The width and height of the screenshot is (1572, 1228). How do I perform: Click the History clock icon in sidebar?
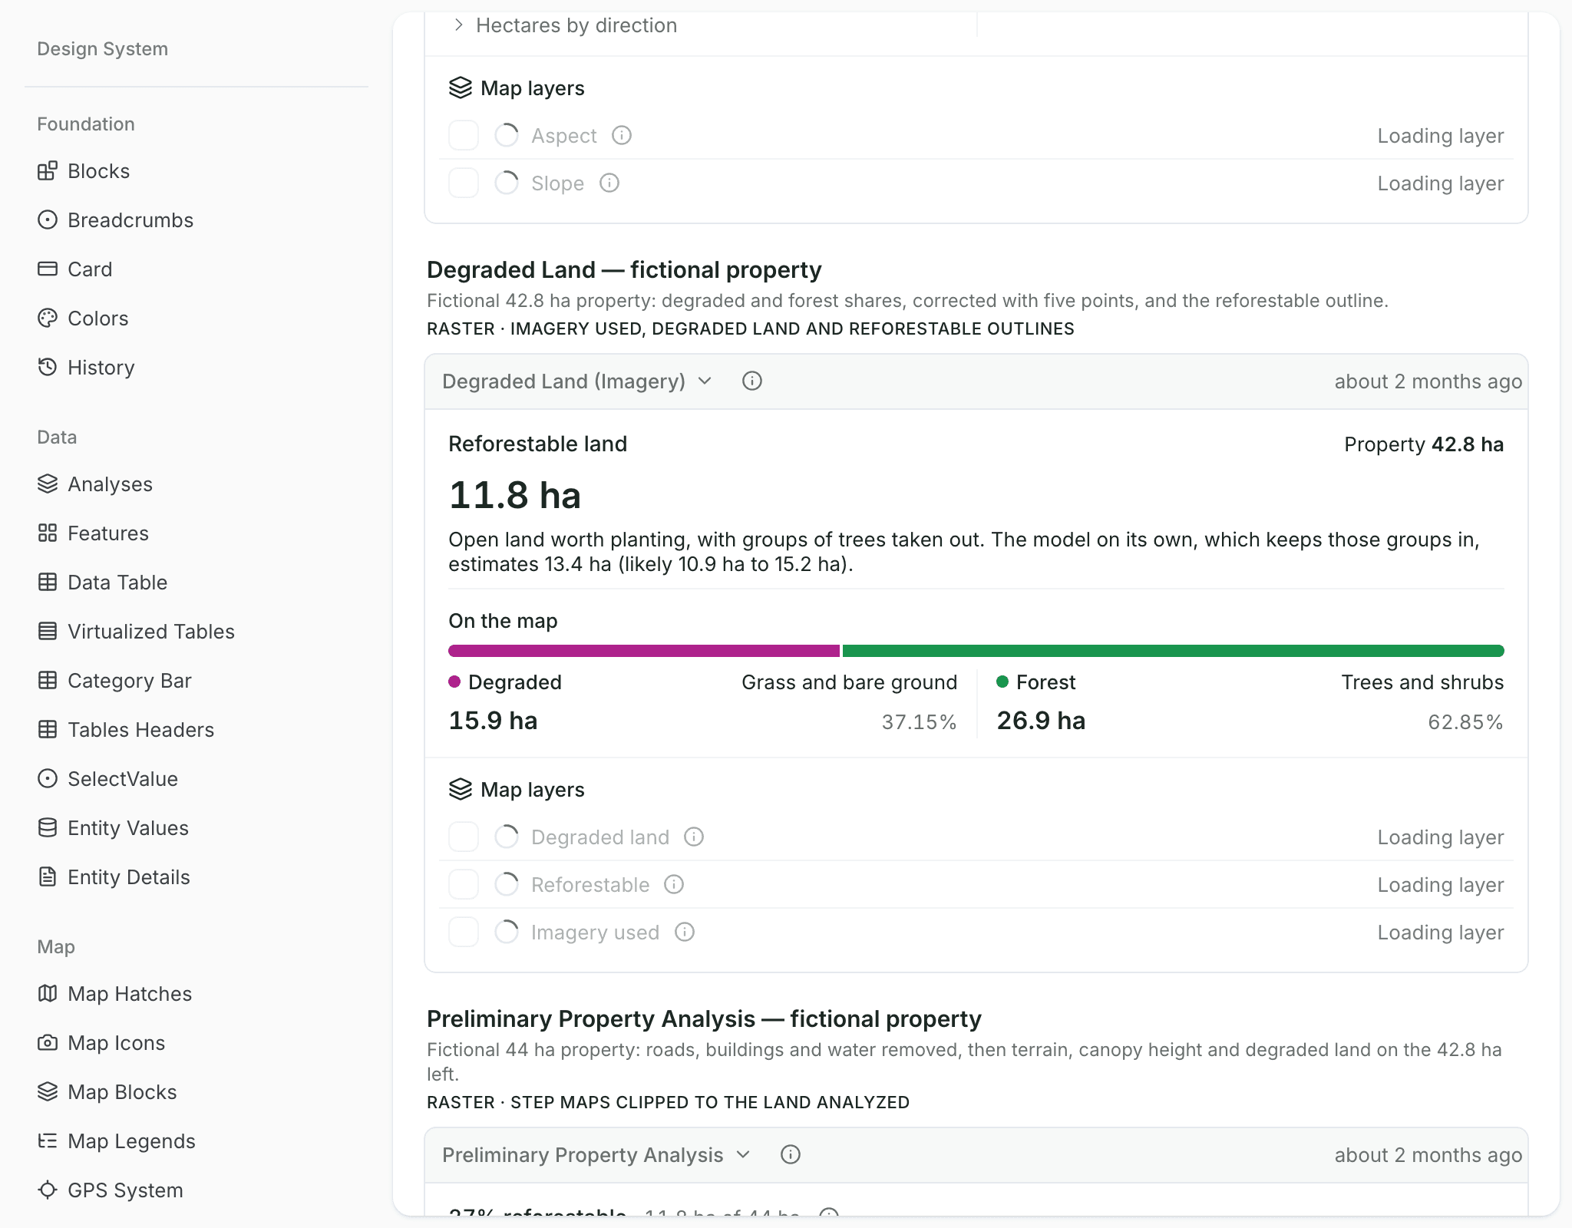[x=48, y=368]
